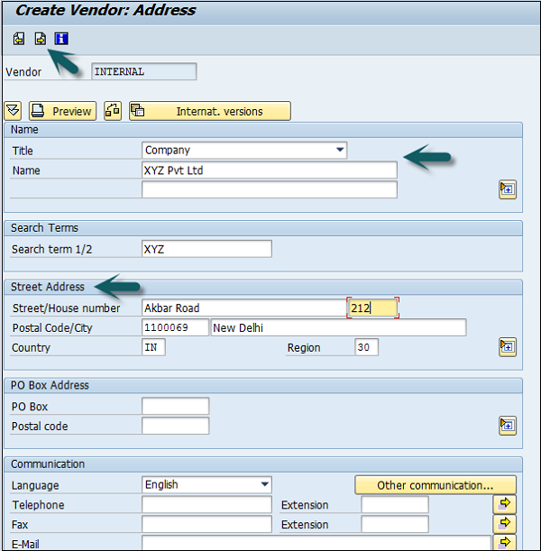The image size is (541, 551).
Task: Go to the next screen icon
Action: coord(41,39)
